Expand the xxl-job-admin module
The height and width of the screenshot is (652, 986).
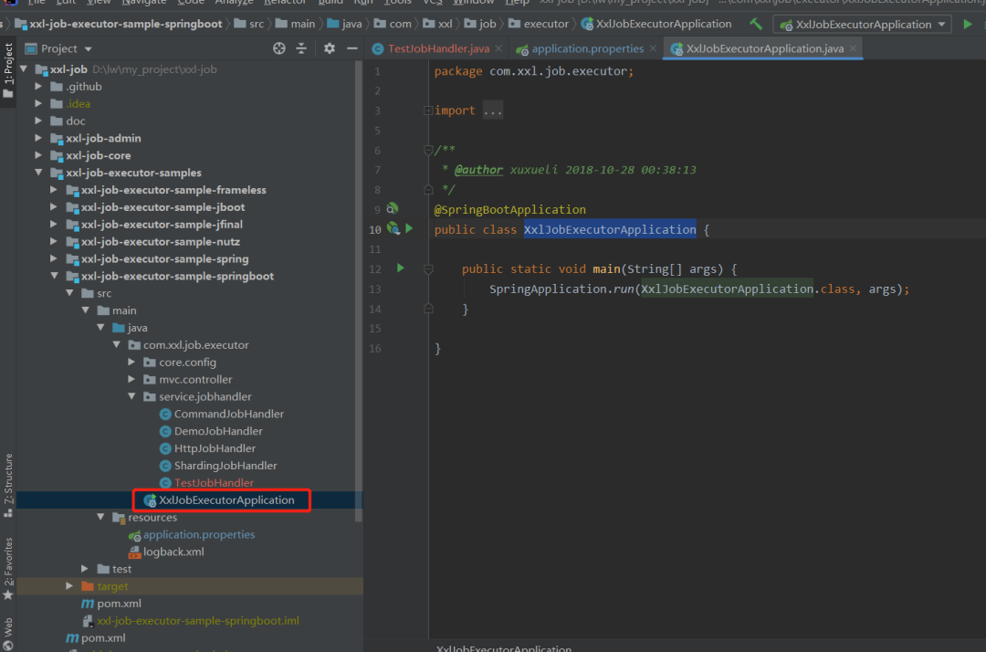[39, 139]
